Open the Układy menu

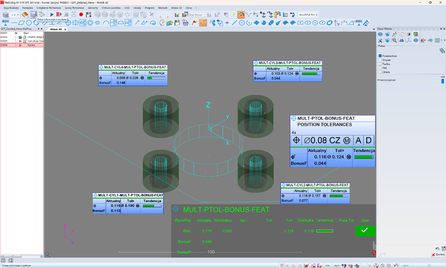click(x=137, y=8)
